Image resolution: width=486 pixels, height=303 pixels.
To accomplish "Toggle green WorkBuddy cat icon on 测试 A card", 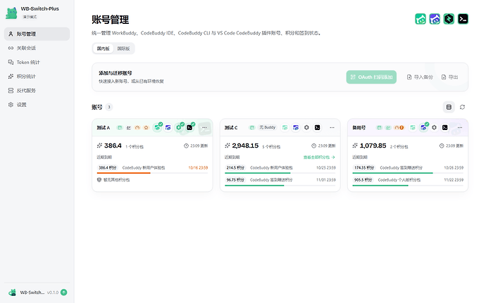I will tap(158, 127).
